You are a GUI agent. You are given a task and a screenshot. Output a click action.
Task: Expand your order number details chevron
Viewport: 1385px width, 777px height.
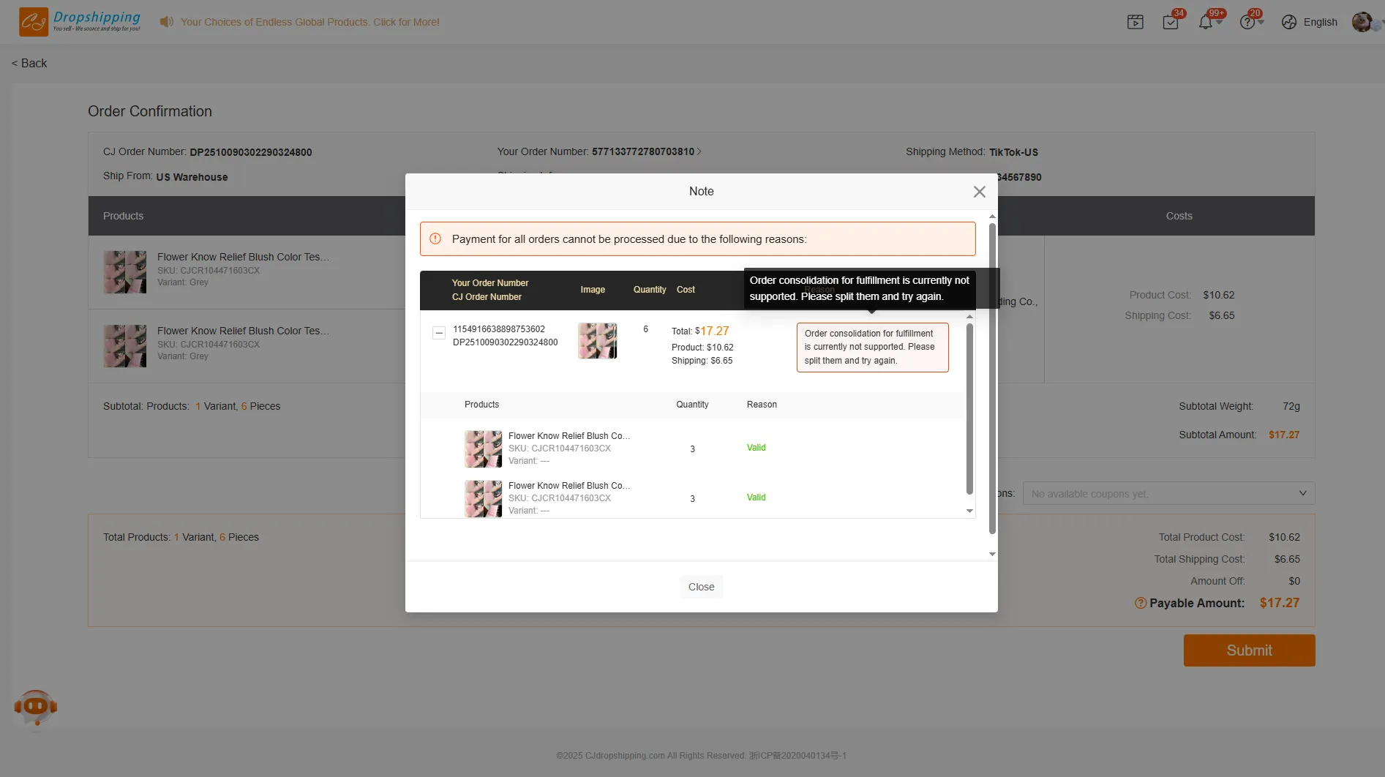tap(699, 151)
